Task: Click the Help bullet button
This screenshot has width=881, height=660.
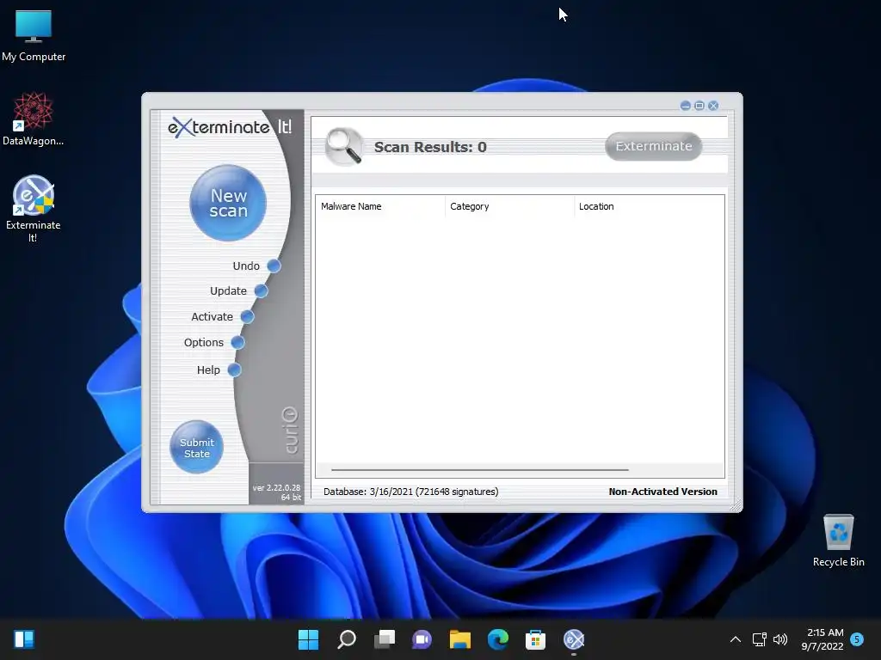Action: pos(234,370)
